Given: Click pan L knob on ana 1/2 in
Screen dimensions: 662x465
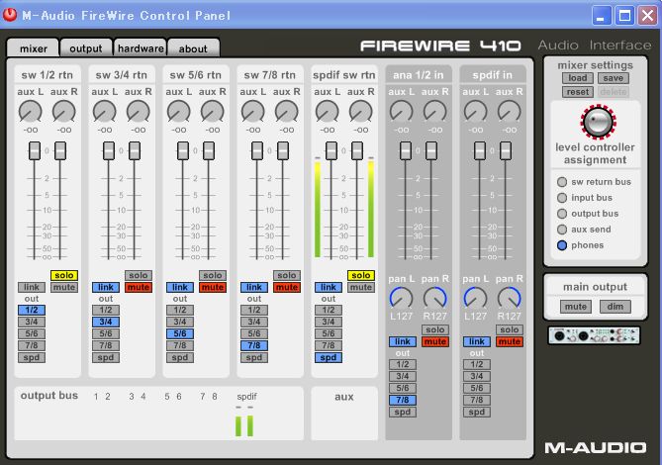Looking at the screenshot, I should click(x=401, y=298).
